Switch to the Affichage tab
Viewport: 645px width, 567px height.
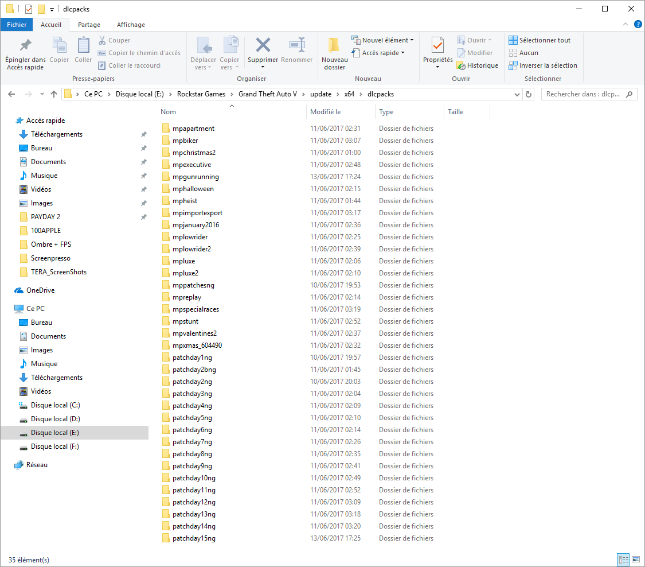point(131,25)
